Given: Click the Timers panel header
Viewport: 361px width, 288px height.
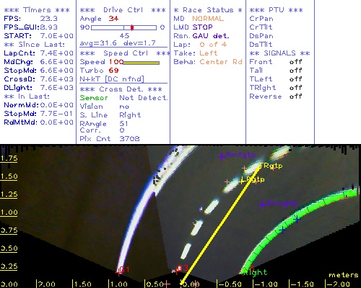Looking at the screenshot, I should pos(37,10).
